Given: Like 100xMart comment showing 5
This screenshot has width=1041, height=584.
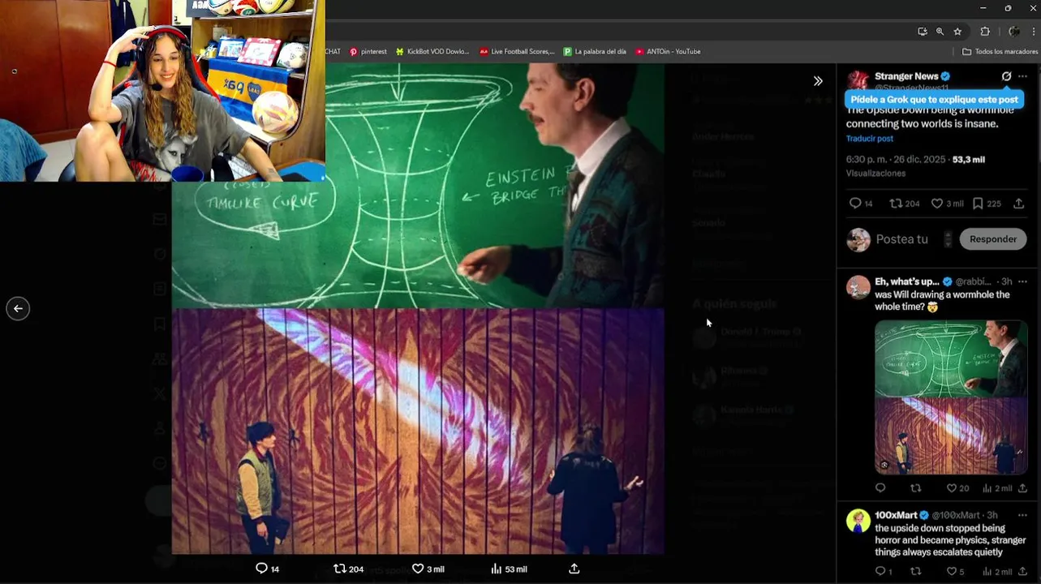Looking at the screenshot, I should coord(955,571).
